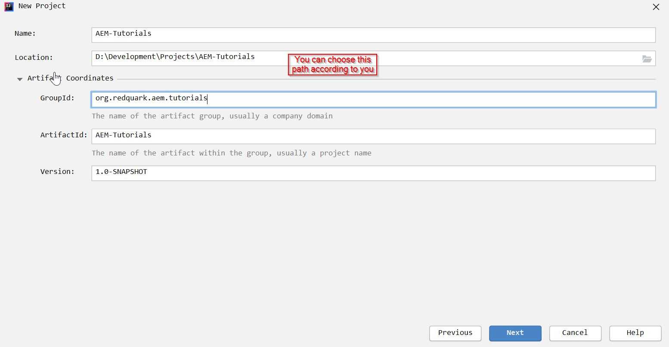Viewport: 669px width, 347px height.
Task: Click the IntelliJ IDEA logo in the title bar
Action: coord(9,6)
